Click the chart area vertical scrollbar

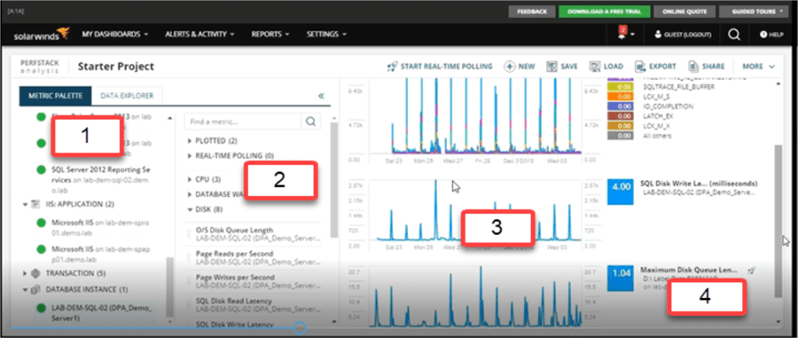(x=778, y=220)
